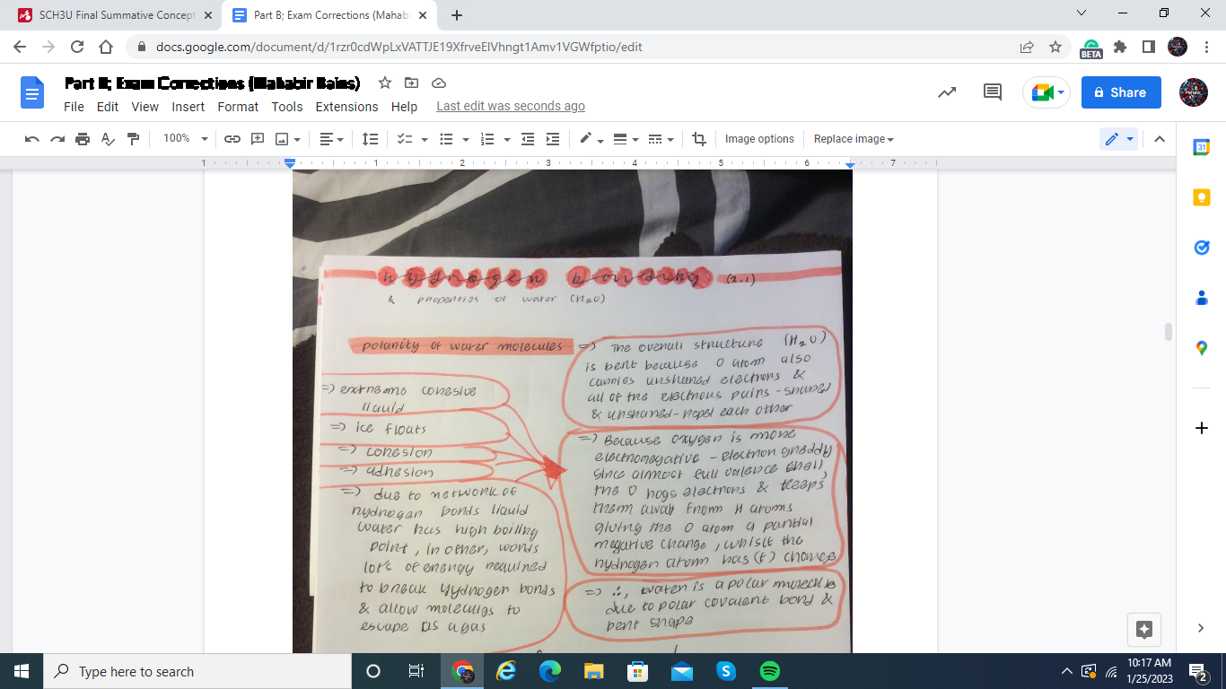Image resolution: width=1226 pixels, height=689 pixels.
Task: Star this document
Action: point(385,83)
